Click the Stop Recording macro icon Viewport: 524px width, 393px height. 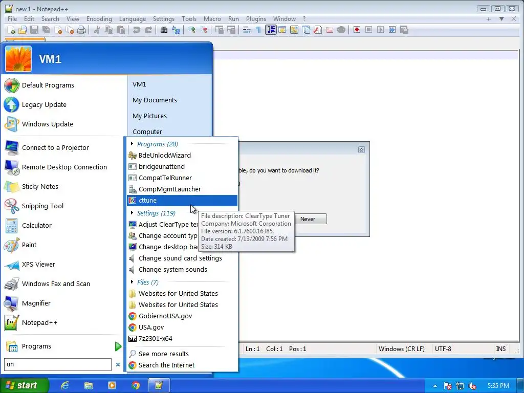pos(368,30)
